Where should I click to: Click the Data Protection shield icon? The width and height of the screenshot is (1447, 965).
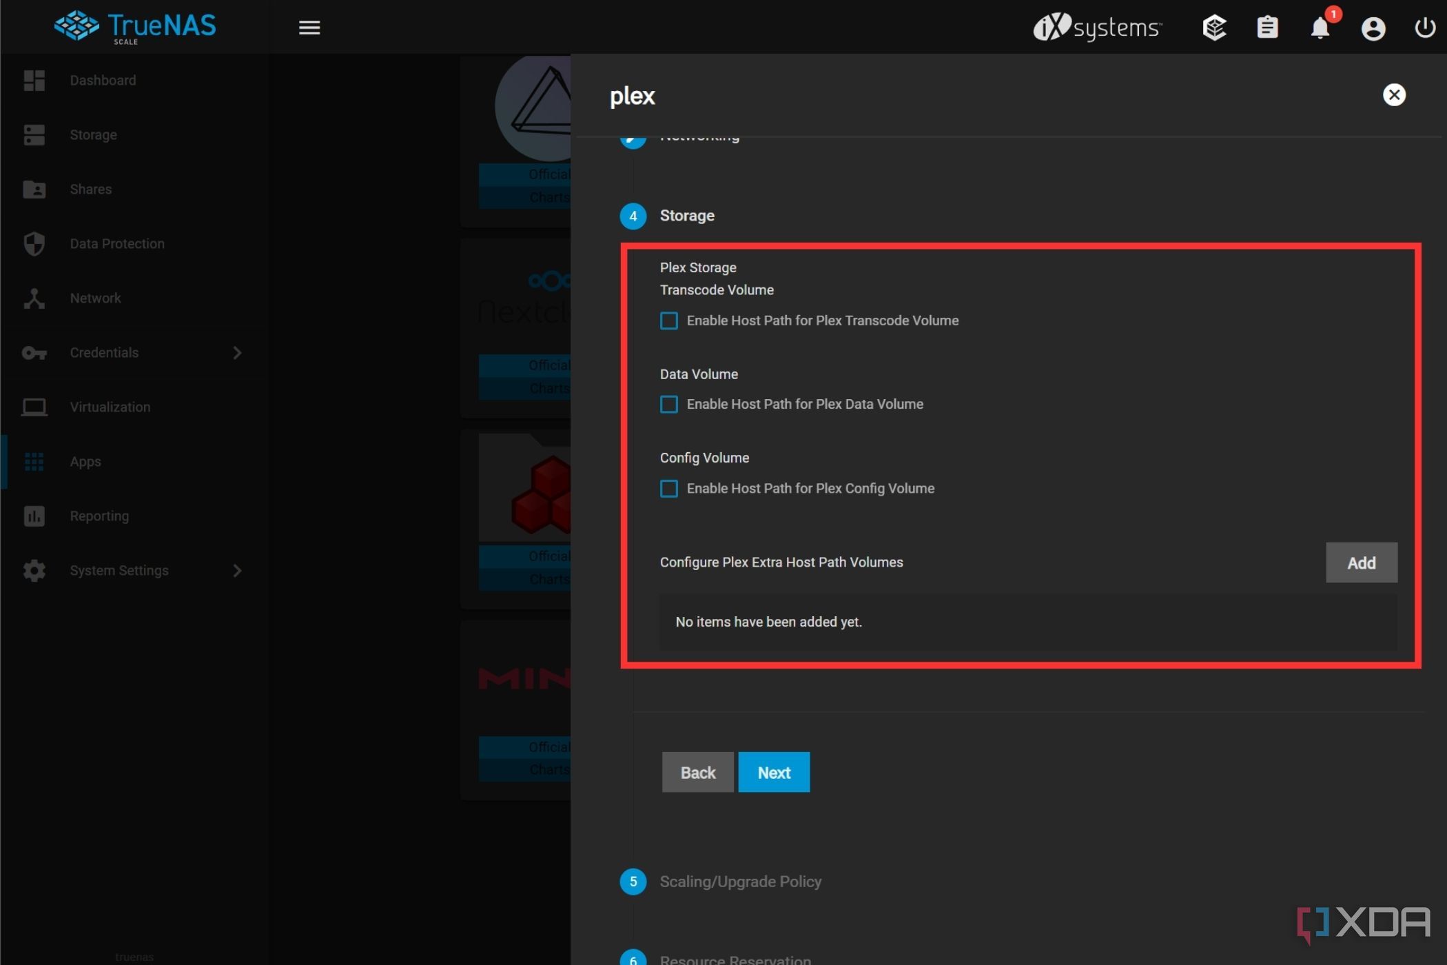click(x=34, y=243)
